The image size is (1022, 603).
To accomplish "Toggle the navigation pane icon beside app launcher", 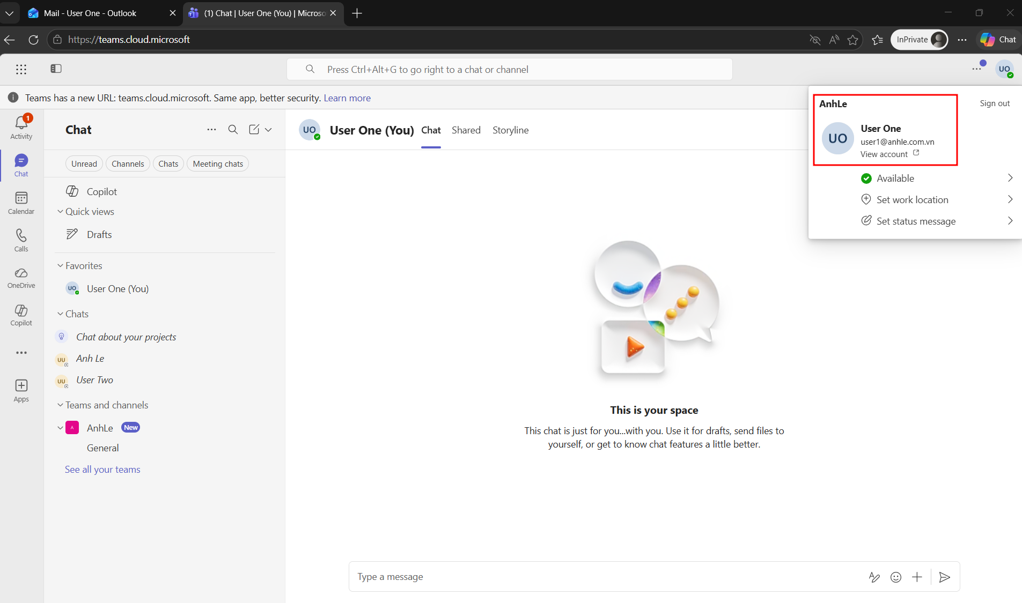I will (56, 69).
